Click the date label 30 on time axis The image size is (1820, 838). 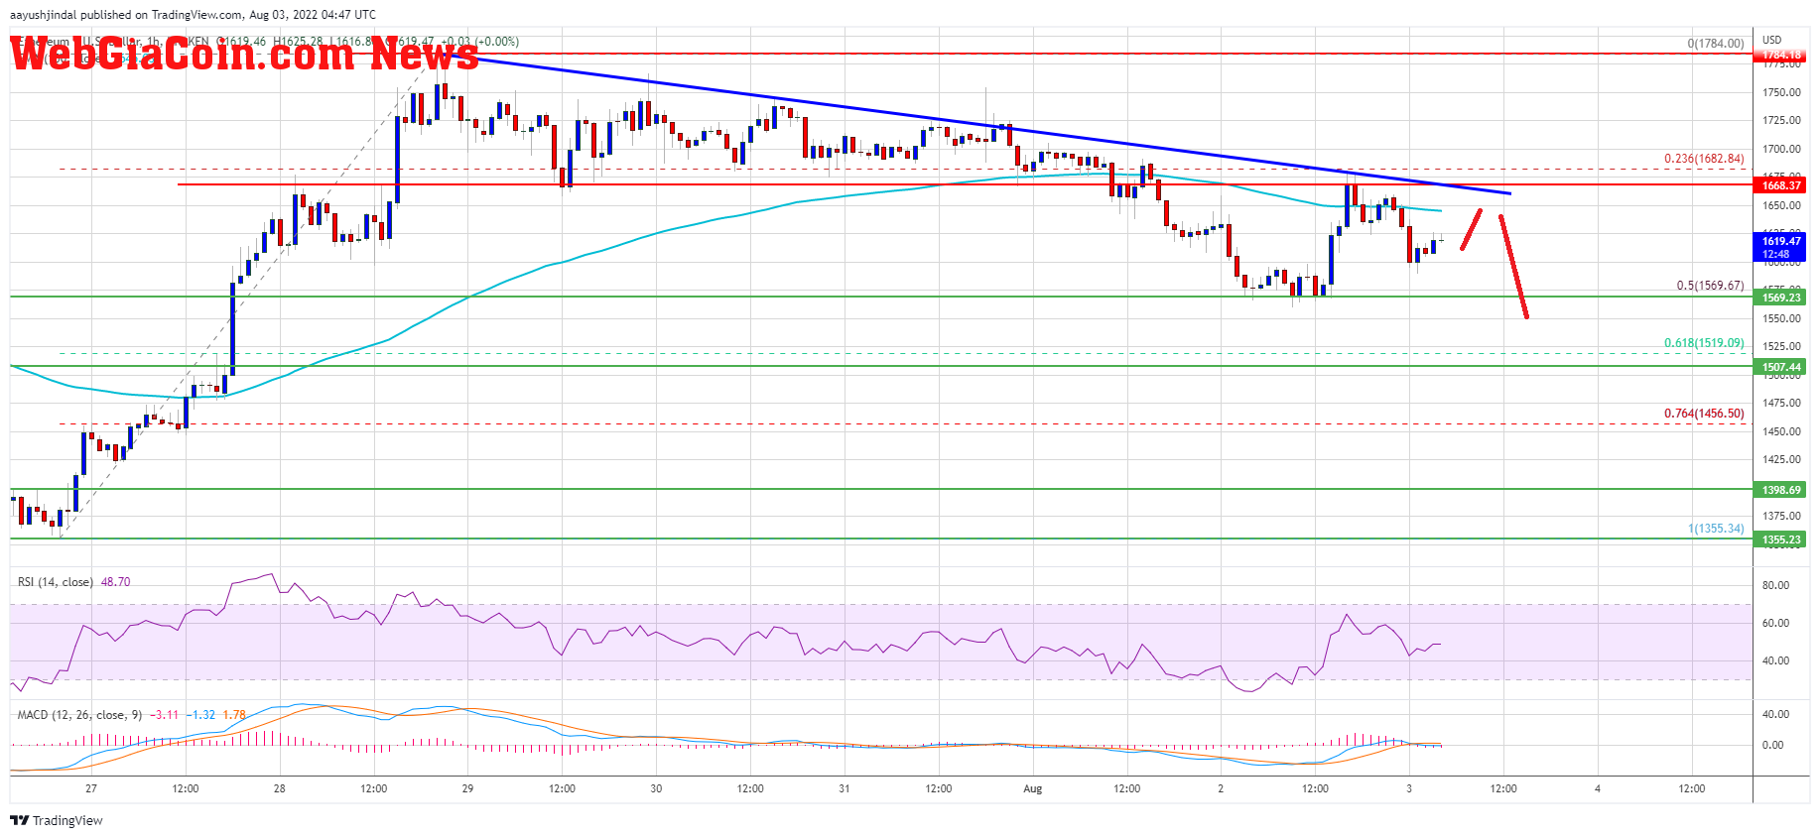[x=656, y=788]
